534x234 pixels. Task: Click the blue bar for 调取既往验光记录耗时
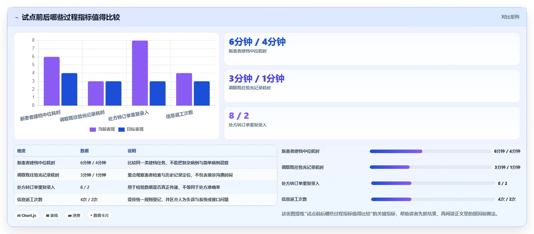tap(113, 93)
